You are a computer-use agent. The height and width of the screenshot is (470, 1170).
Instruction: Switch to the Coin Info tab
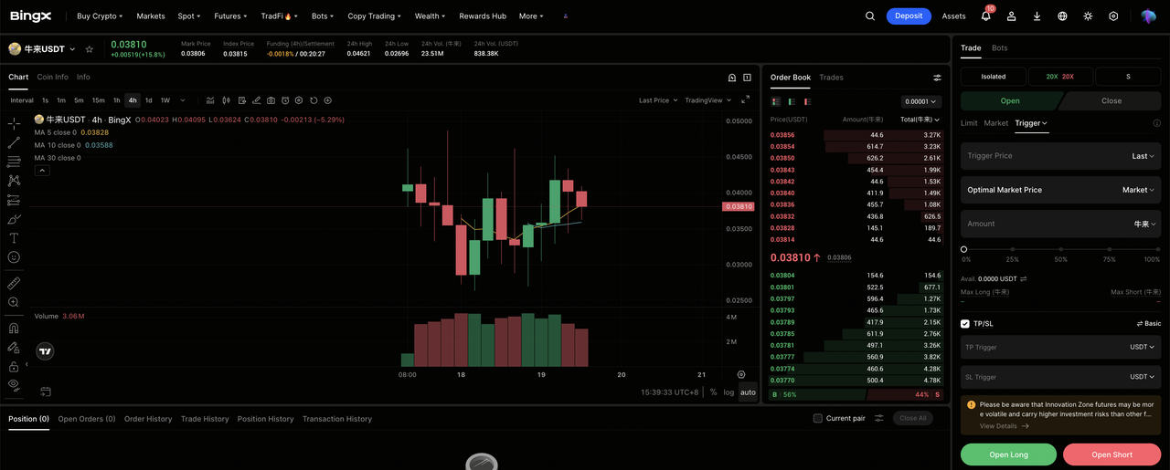(x=53, y=78)
